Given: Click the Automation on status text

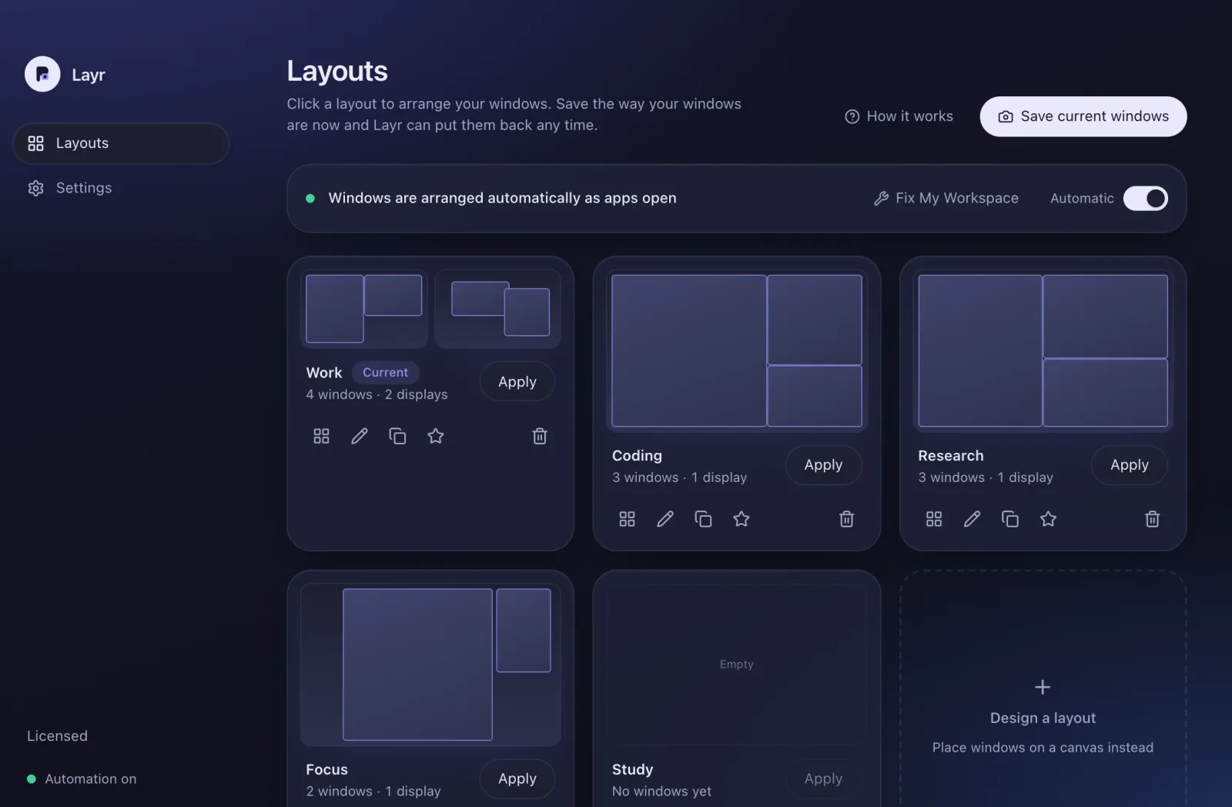Looking at the screenshot, I should 91,779.
